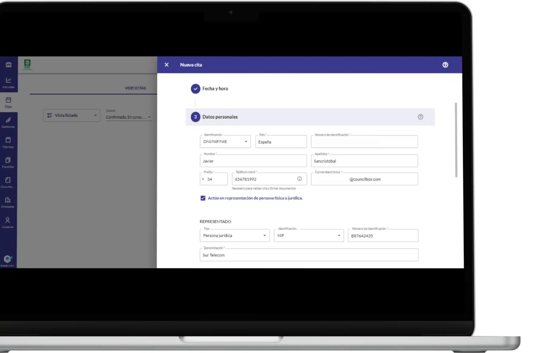Open Gestiones from the sidebar
The width and height of the screenshot is (541, 353).
[8, 122]
